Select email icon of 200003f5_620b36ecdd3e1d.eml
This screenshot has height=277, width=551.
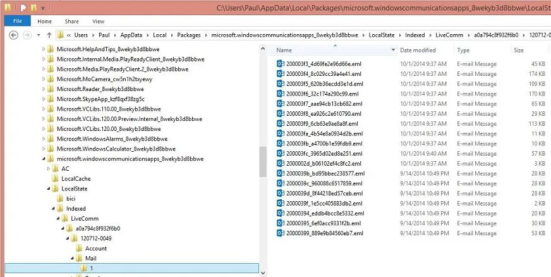pyautogui.click(x=280, y=83)
